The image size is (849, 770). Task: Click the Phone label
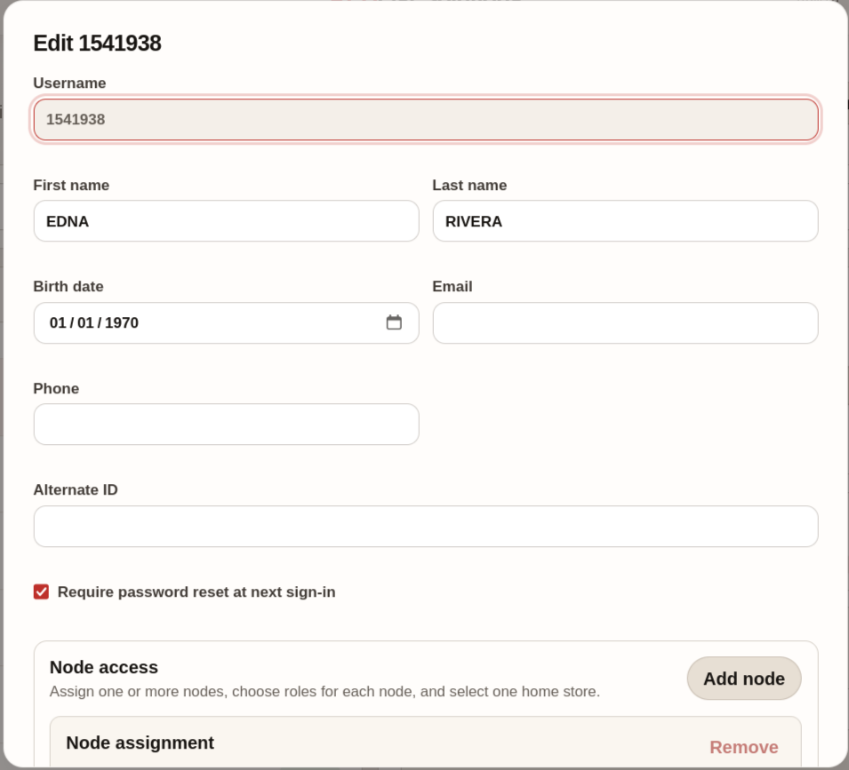coord(56,388)
